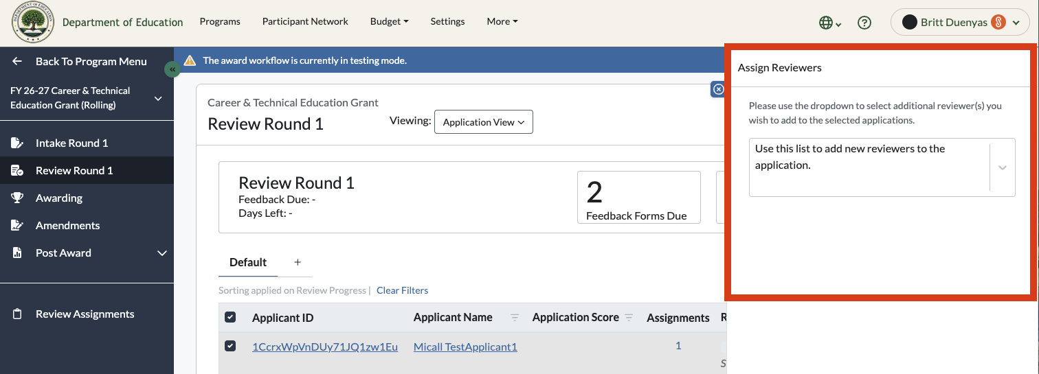Open the help question mark icon

[x=864, y=23]
